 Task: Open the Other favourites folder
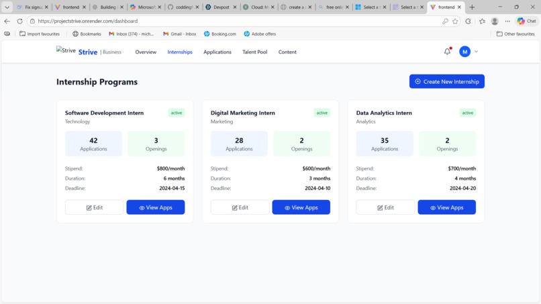click(515, 34)
